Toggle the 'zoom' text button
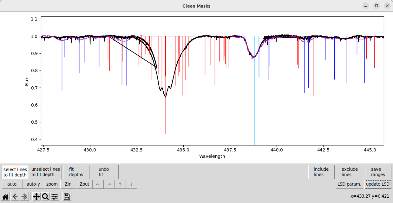393x203 pixels. click(x=52, y=184)
